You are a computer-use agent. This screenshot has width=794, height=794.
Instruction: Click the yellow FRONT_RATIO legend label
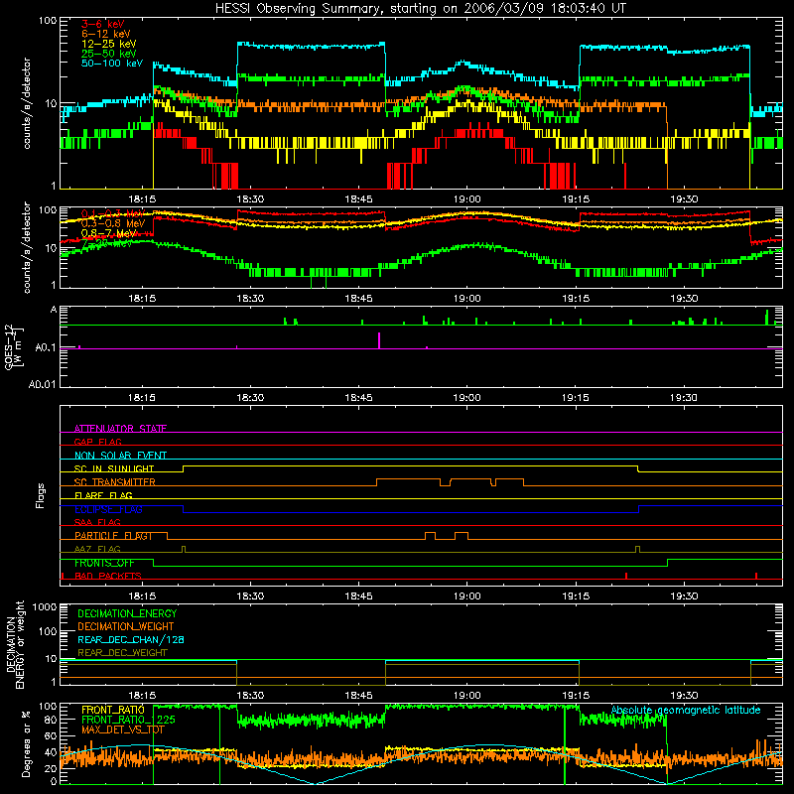(x=113, y=710)
